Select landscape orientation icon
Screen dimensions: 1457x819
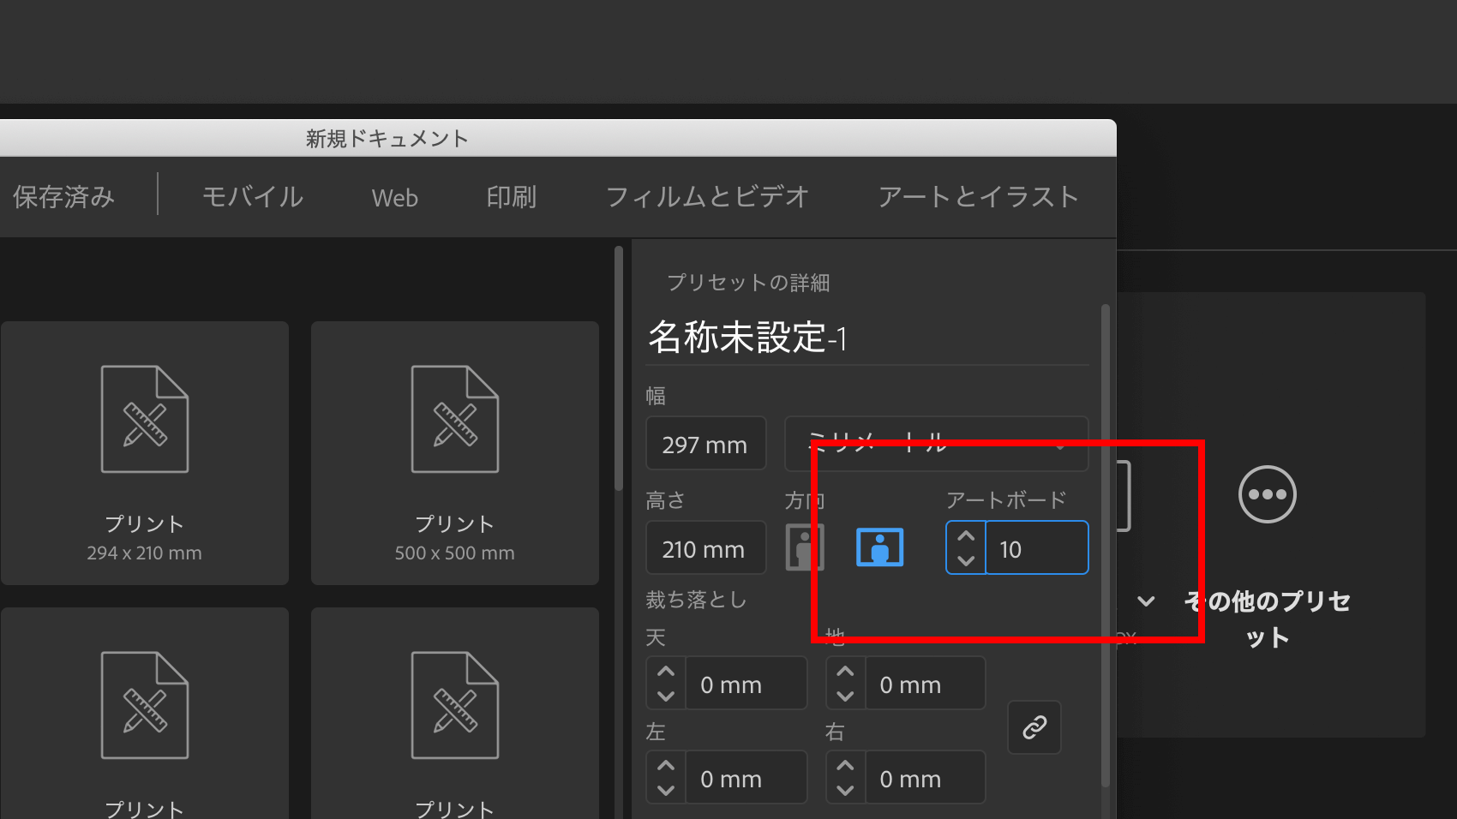[x=878, y=547]
